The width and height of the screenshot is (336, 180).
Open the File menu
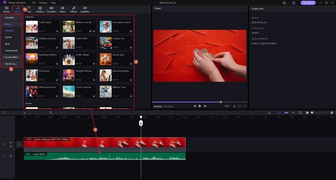pos(34,3)
